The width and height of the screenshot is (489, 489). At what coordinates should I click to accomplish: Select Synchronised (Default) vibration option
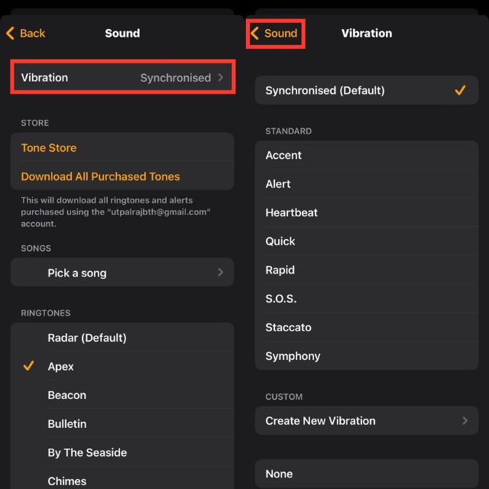[x=366, y=91]
